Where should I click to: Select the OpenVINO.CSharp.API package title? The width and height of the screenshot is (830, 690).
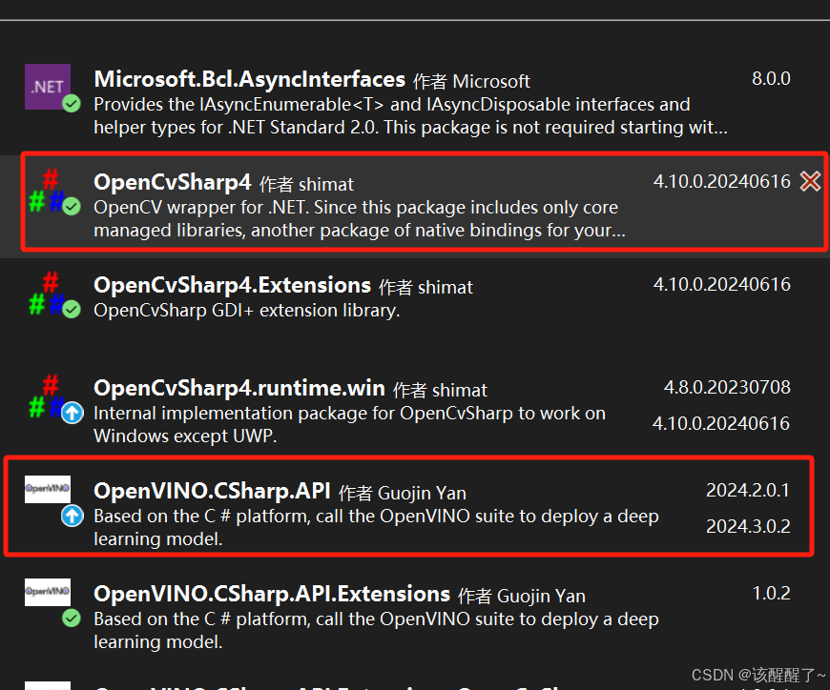coord(212,491)
